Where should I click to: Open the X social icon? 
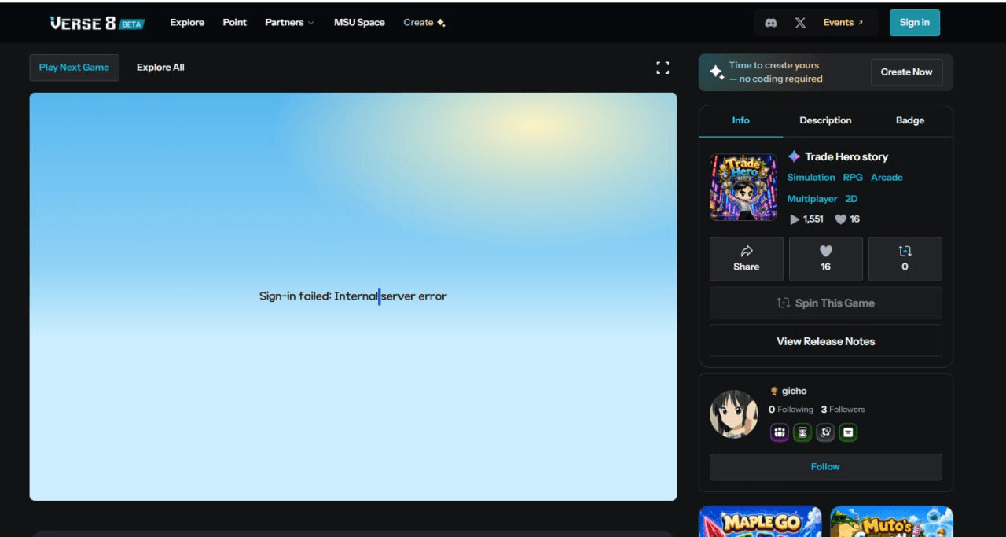coord(800,23)
